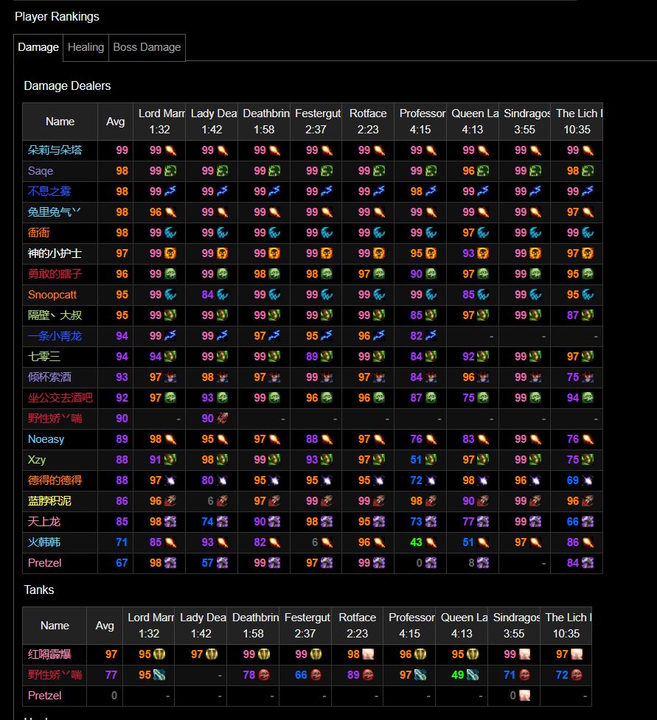Open player Saqe's profile link
Screen dimensions: 657x720
pos(41,171)
